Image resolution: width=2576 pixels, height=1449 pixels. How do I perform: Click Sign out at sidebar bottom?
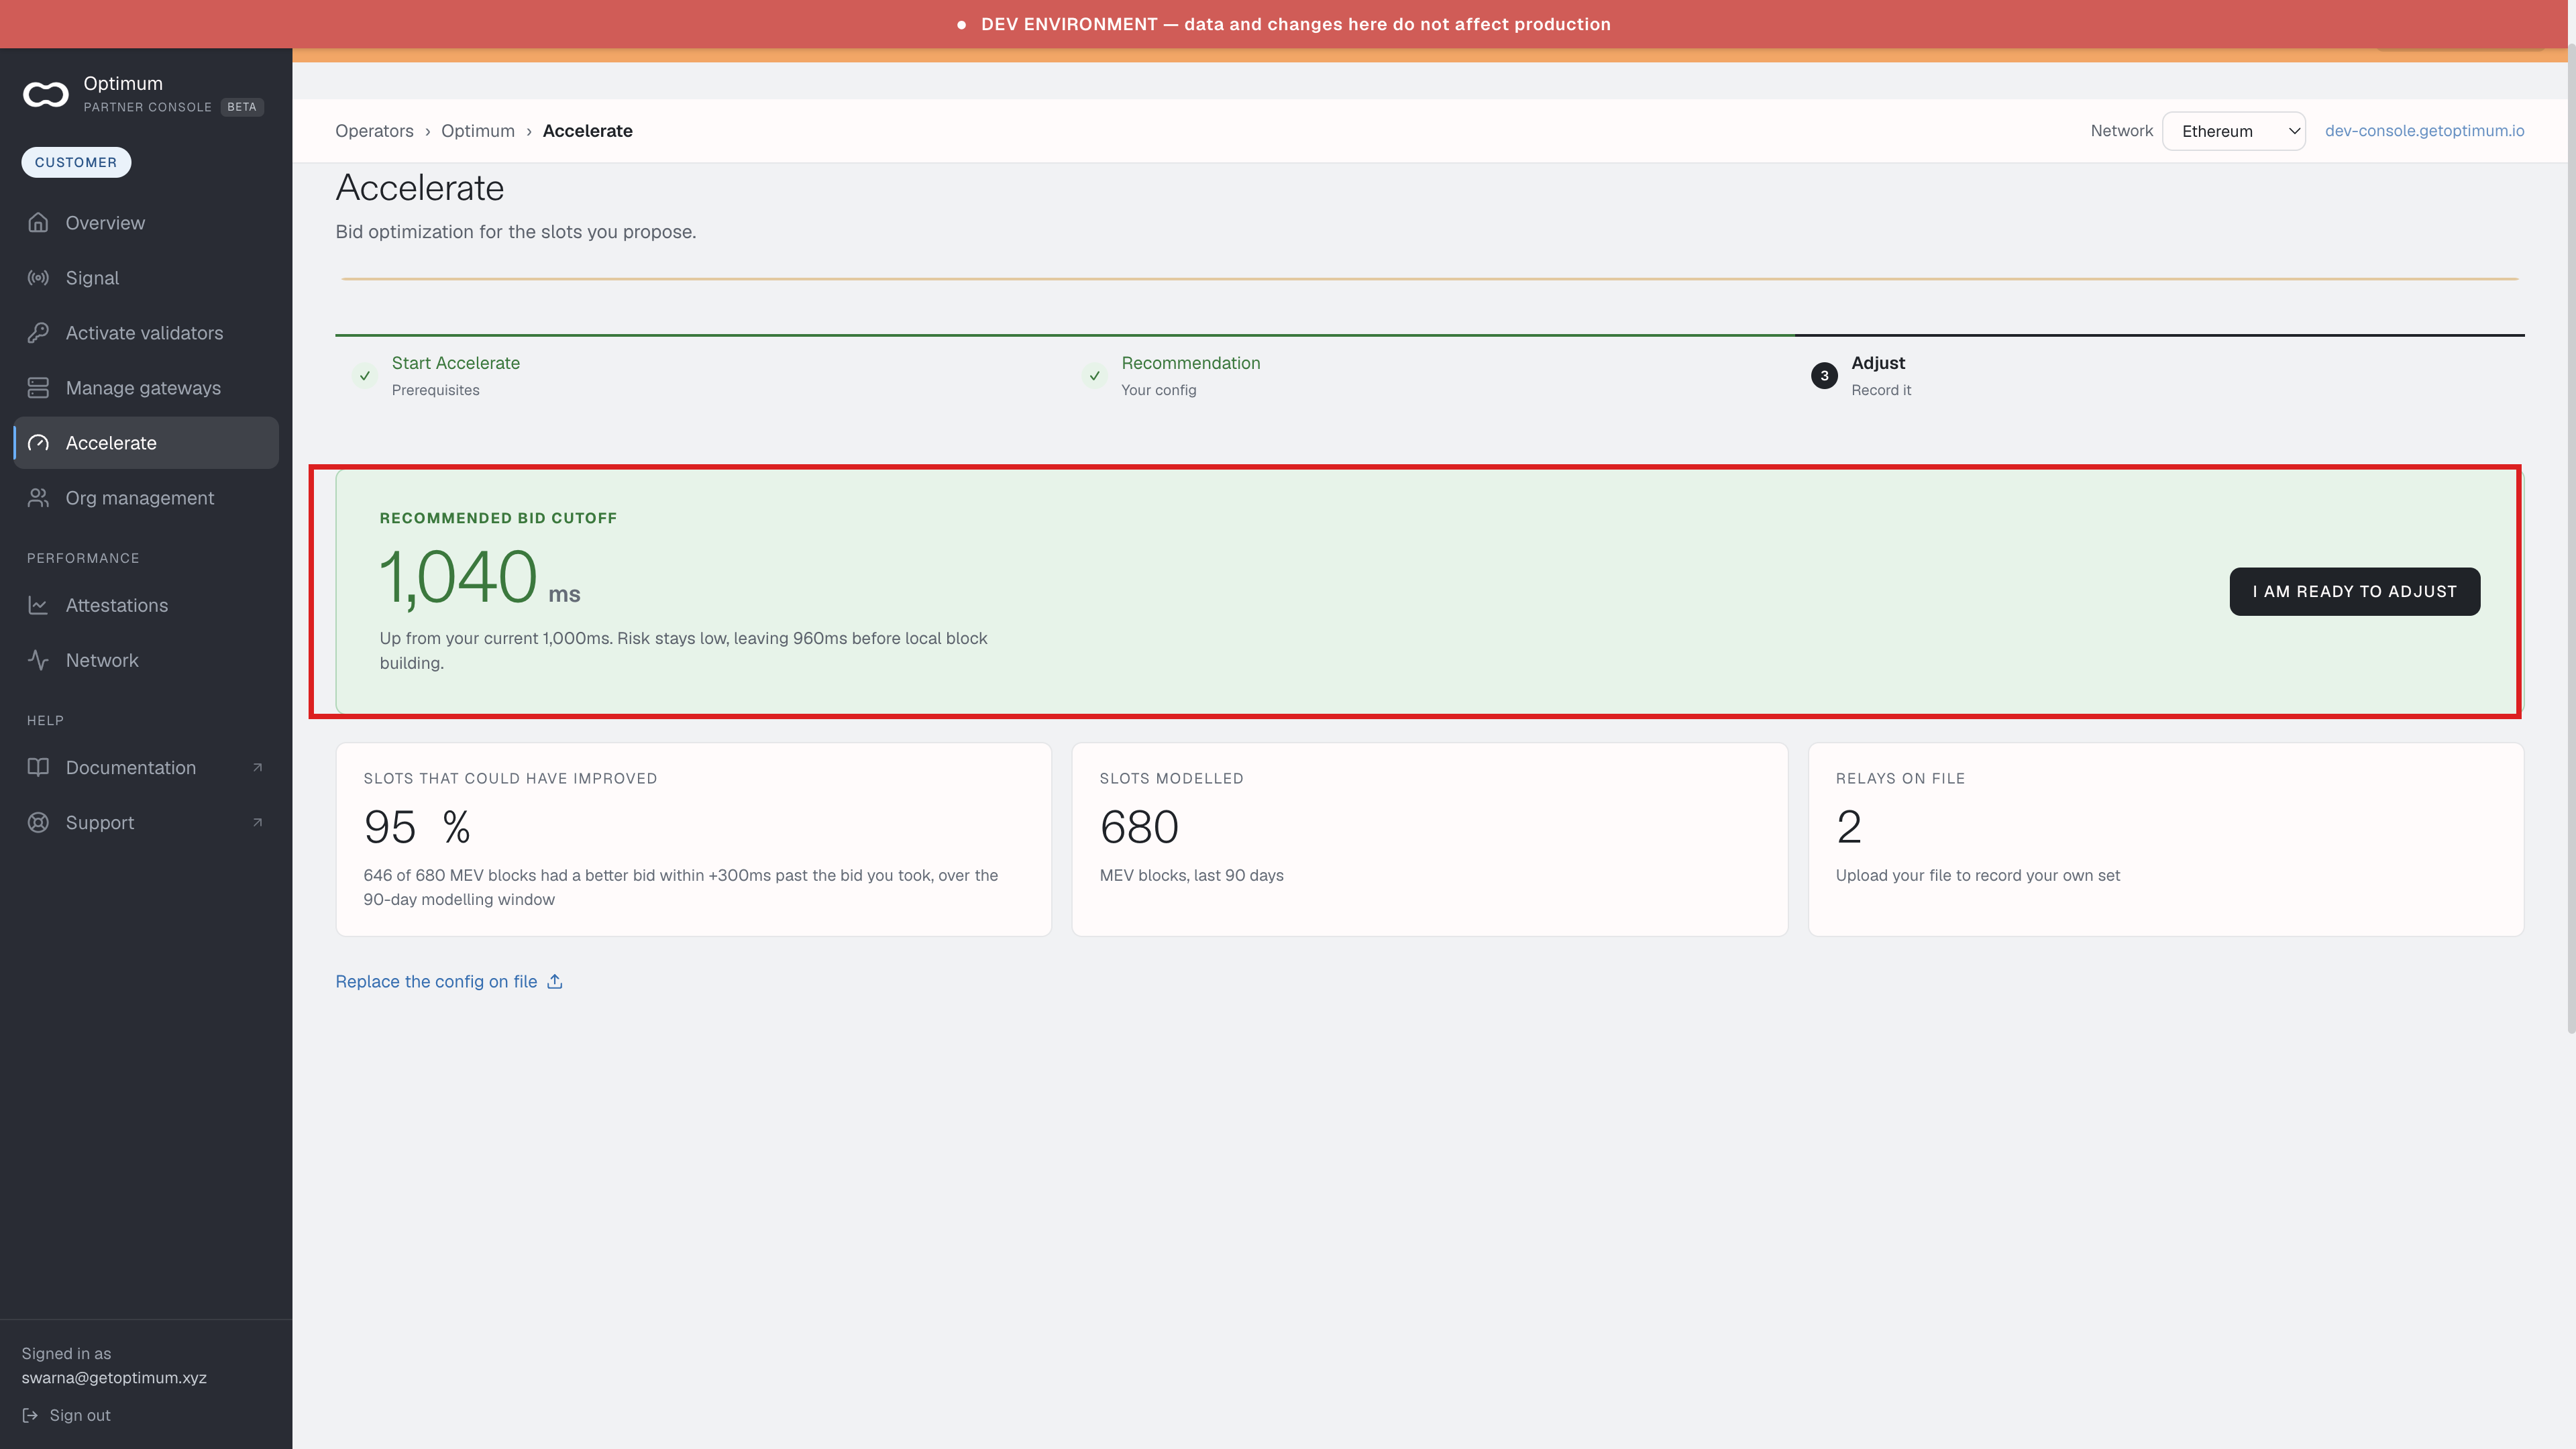(x=66, y=1415)
